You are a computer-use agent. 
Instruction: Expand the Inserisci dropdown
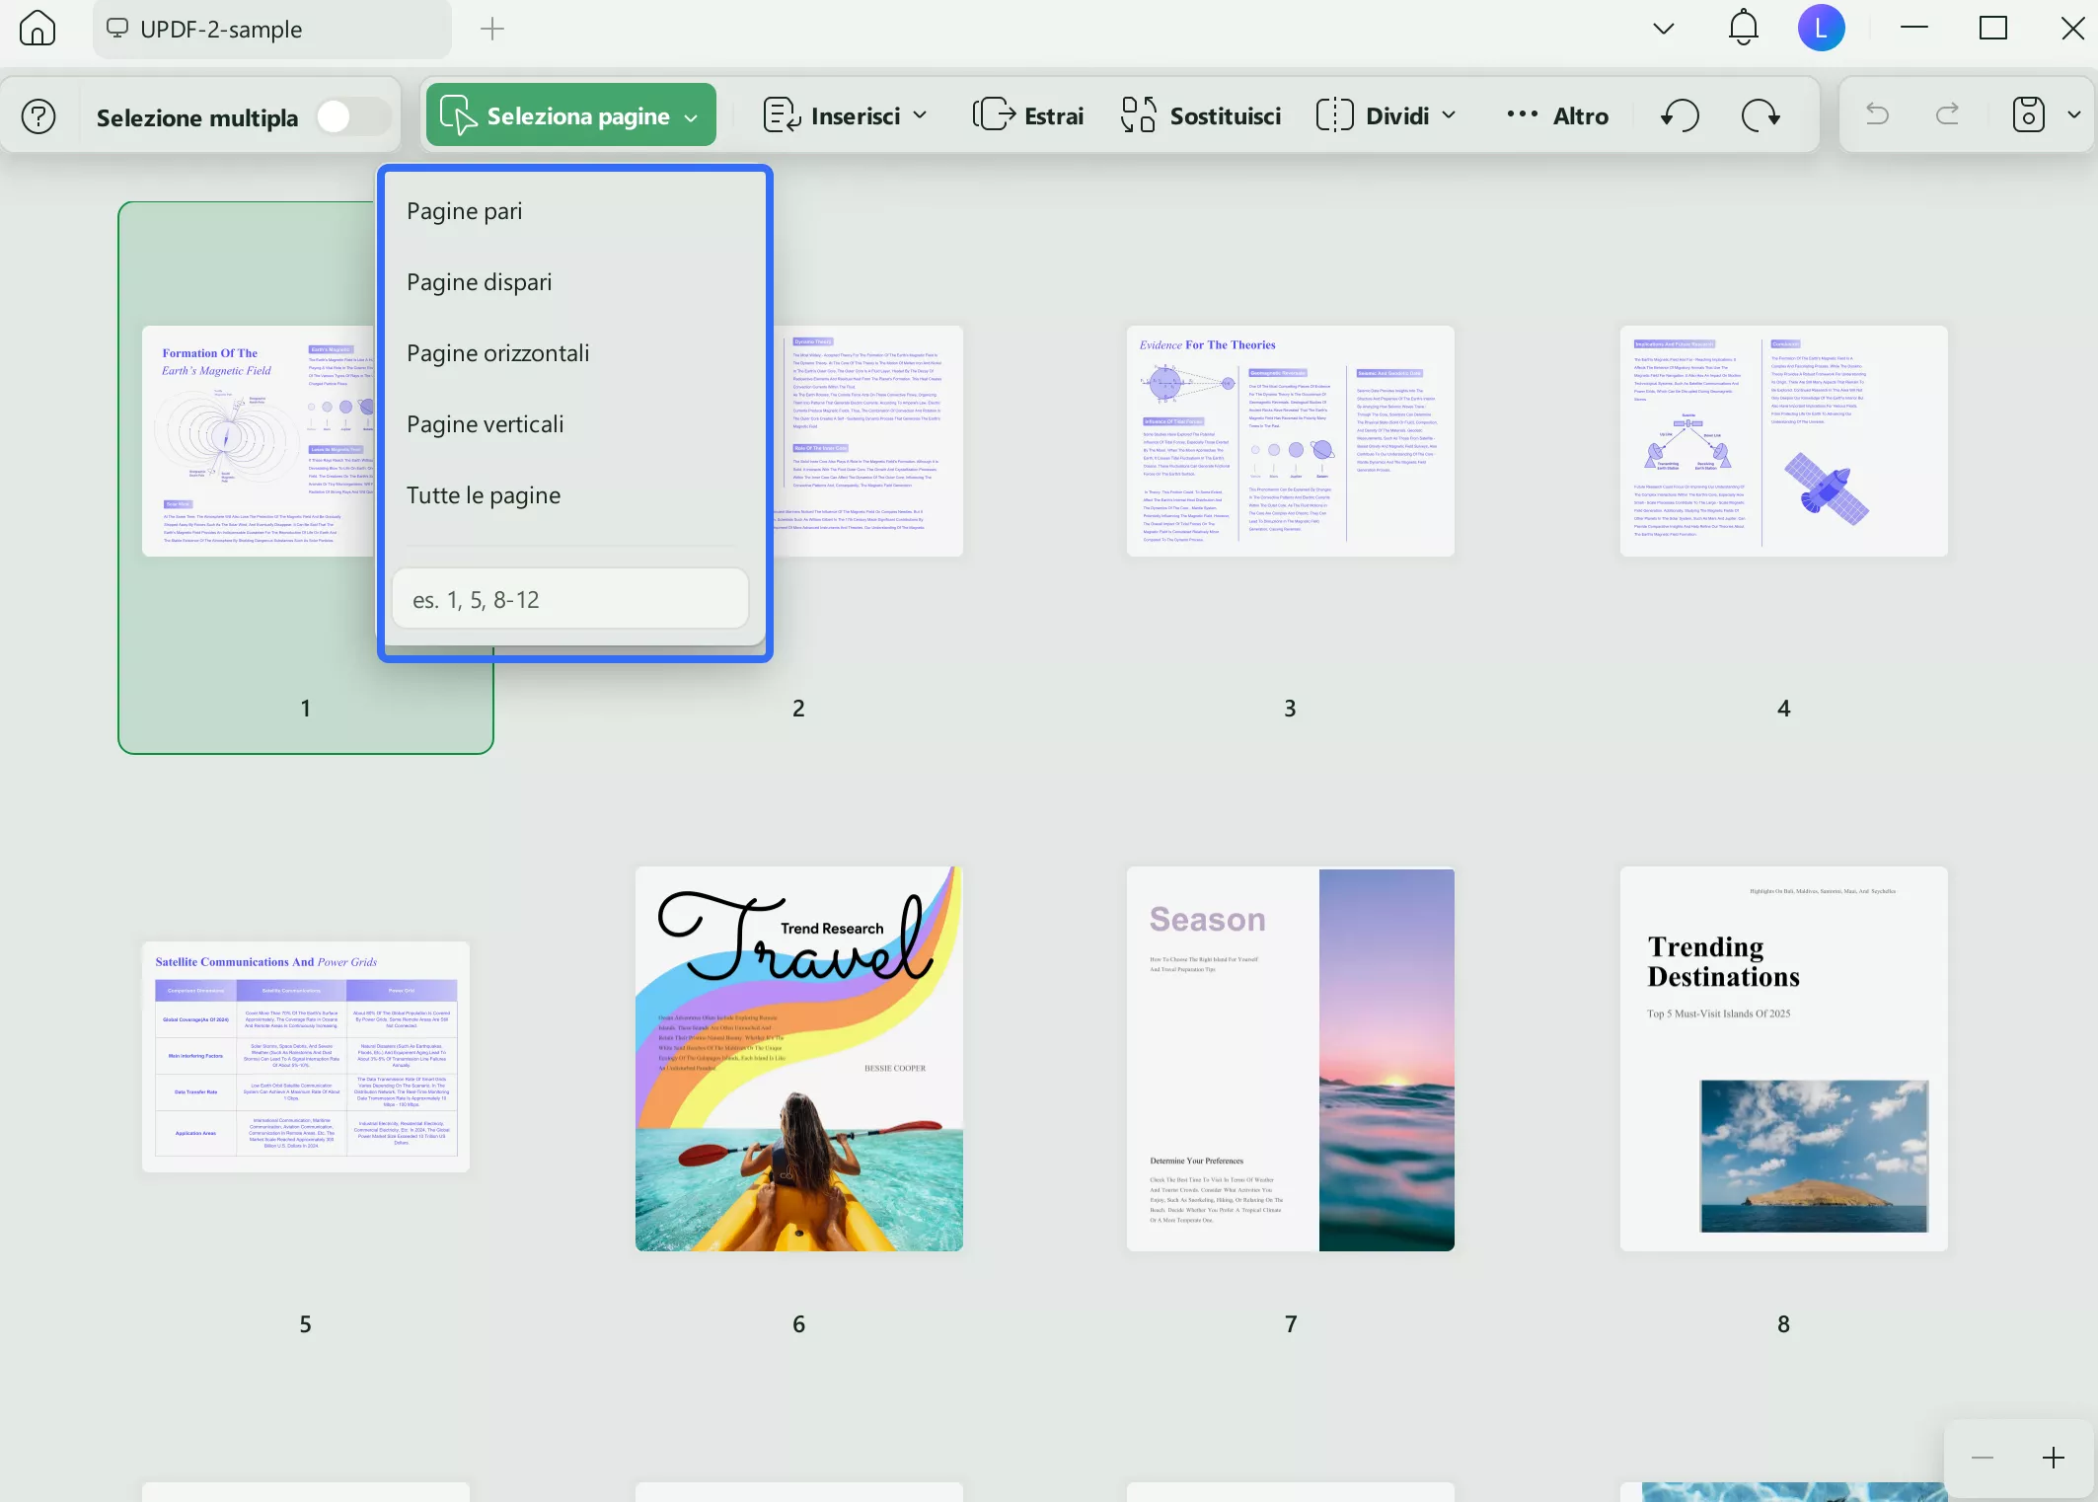(920, 115)
